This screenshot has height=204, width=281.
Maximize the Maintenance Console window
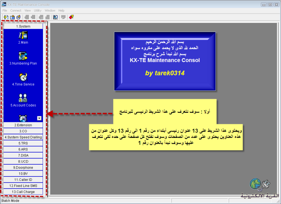[x=270, y=5]
